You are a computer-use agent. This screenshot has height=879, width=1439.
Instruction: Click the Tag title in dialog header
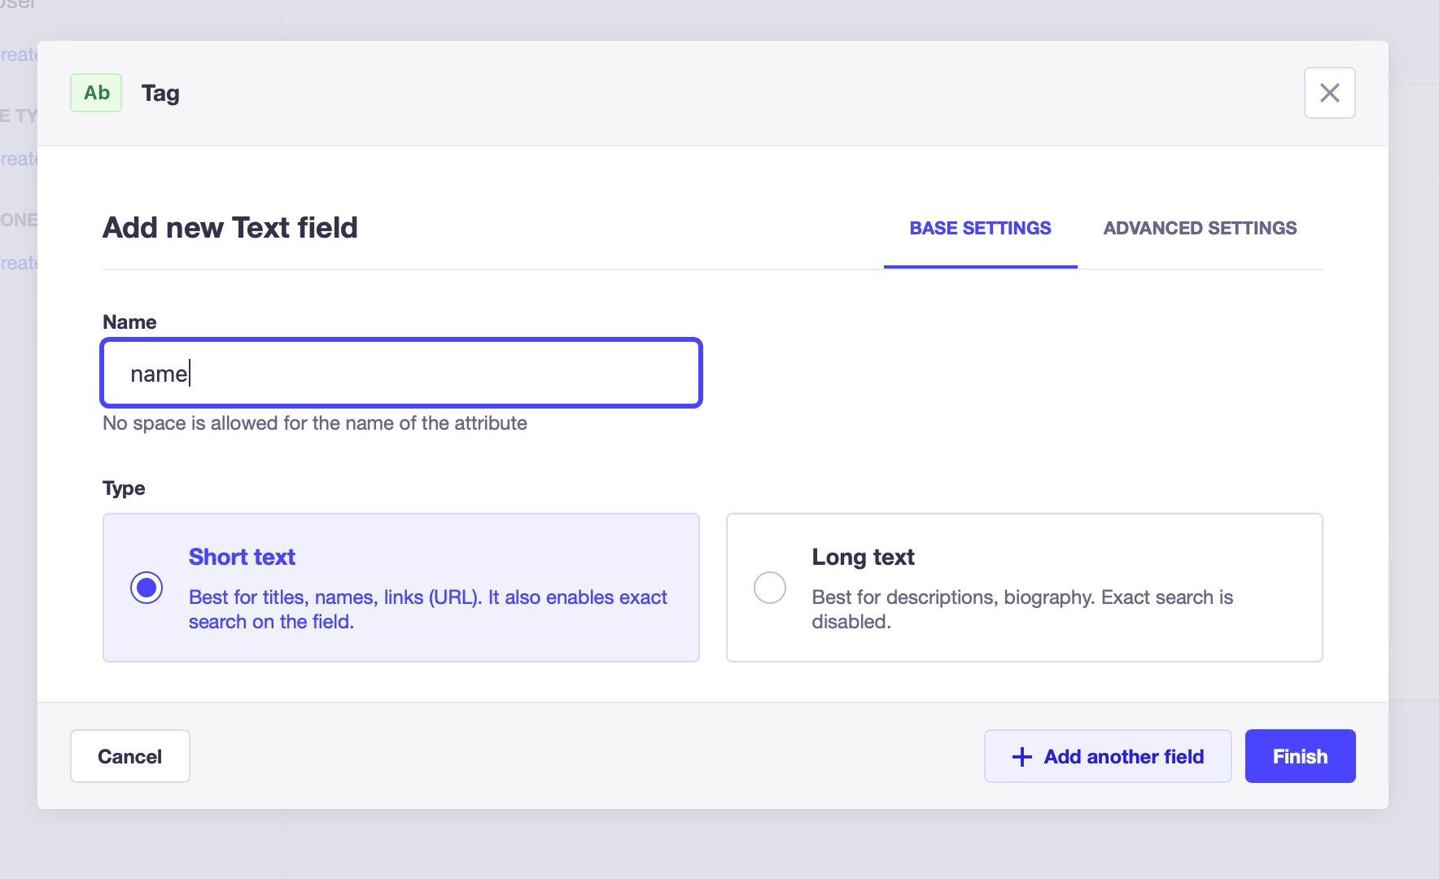pyautogui.click(x=160, y=94)
